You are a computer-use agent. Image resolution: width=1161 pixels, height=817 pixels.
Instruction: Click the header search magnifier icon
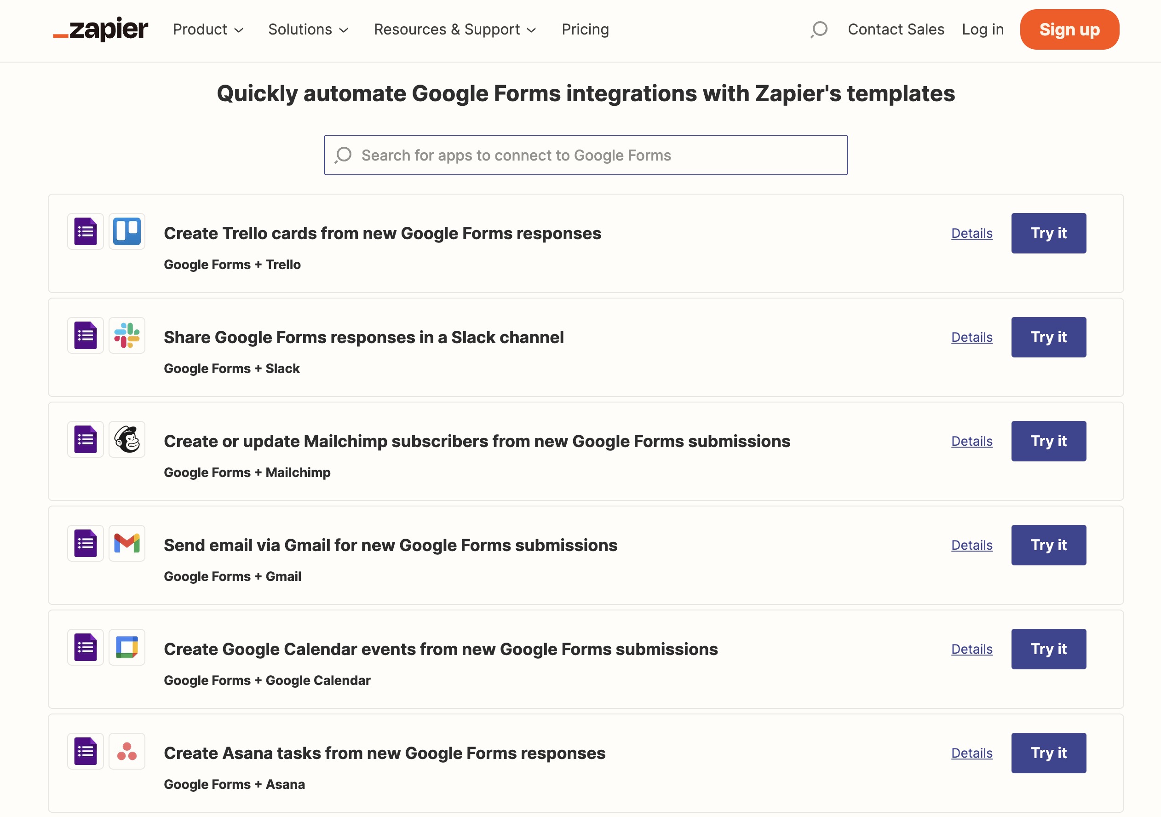tap(819, 29)
